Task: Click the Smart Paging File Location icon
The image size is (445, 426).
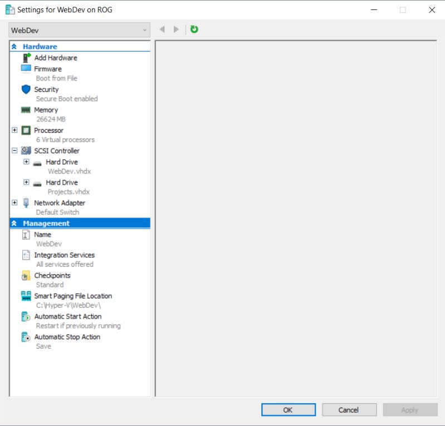Action: 26,296
